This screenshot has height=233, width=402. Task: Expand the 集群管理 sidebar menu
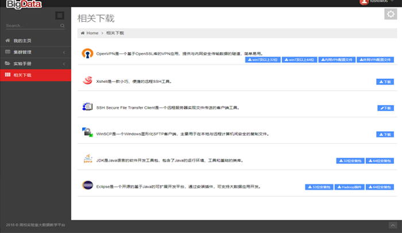(34, 52)
